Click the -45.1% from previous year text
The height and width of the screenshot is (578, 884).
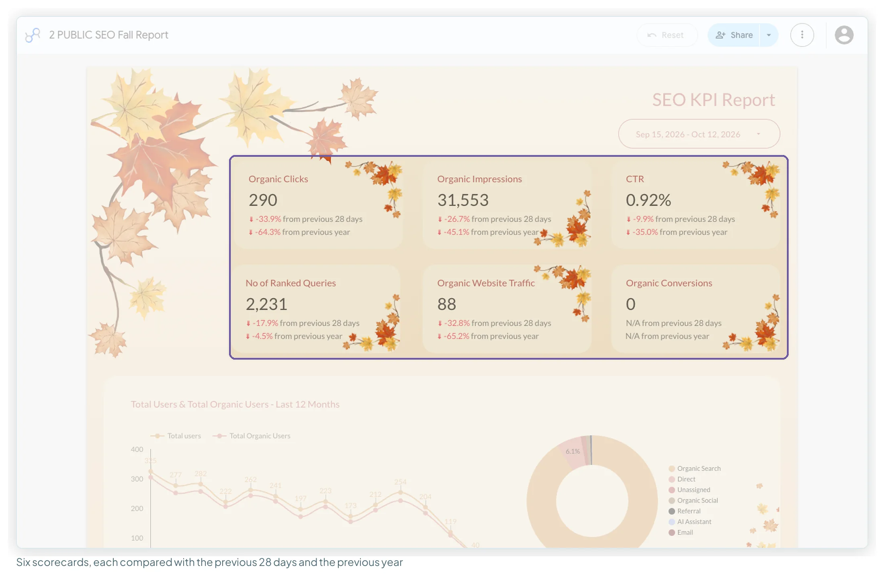click(488, 232)
